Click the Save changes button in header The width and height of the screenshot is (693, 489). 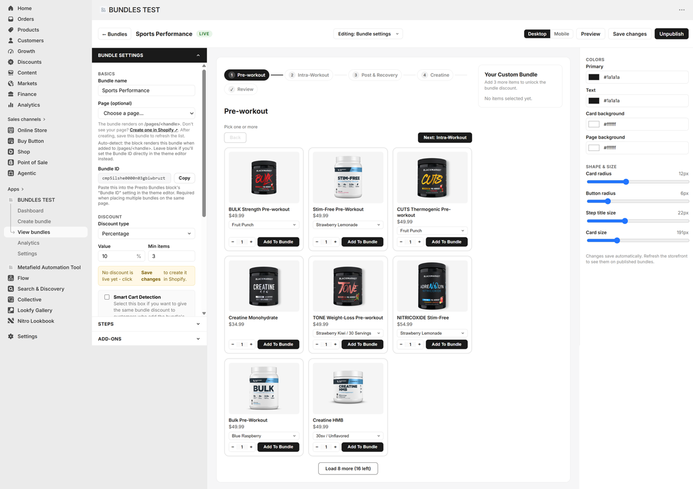(630, 34)
